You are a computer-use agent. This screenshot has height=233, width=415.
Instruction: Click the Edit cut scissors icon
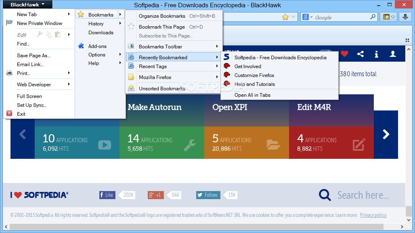[40, 34]
